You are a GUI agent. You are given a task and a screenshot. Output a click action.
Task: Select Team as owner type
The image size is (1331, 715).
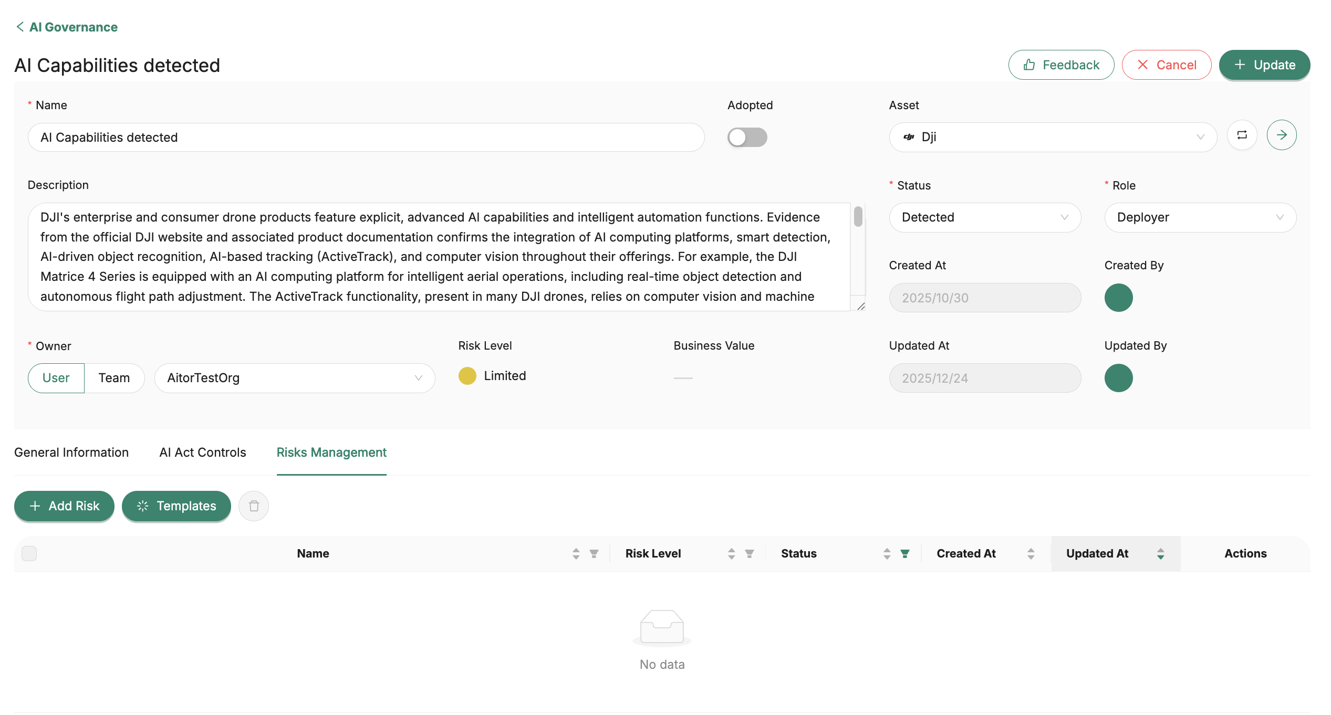pyautogui.click(x=114, y=378)
